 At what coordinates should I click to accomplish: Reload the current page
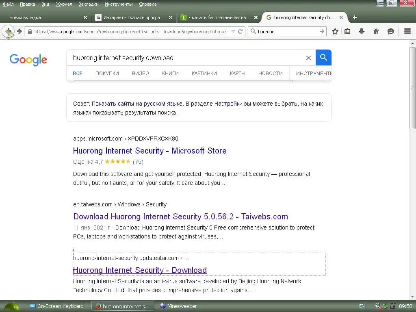[x=240, y=32]
